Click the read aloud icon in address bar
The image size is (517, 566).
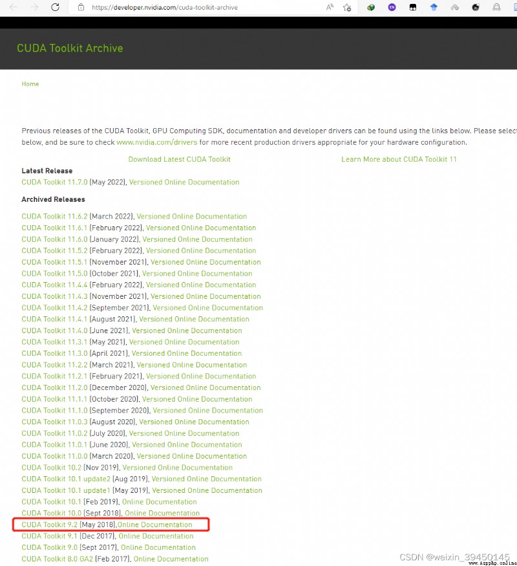[330, 7]
